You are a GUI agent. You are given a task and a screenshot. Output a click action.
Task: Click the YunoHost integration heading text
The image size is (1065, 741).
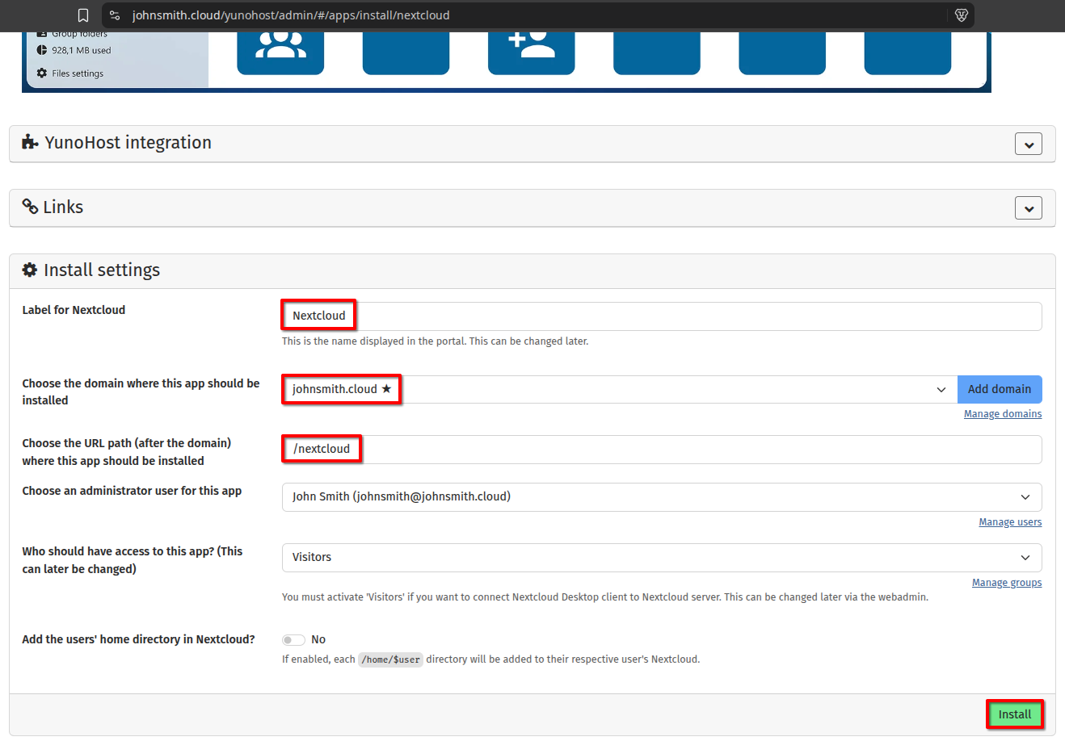(128, 143)
